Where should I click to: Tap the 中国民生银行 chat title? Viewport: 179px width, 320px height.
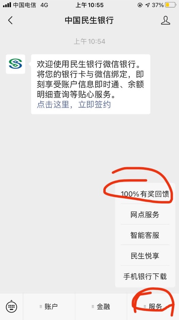pyautogui.click(x=89, y=21)
